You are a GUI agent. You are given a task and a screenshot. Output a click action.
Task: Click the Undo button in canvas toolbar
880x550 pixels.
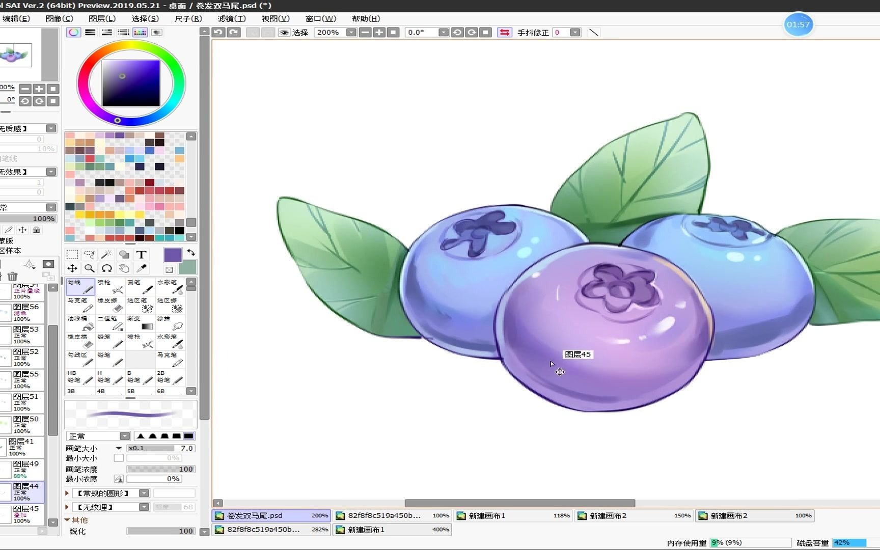coord(218,32)
